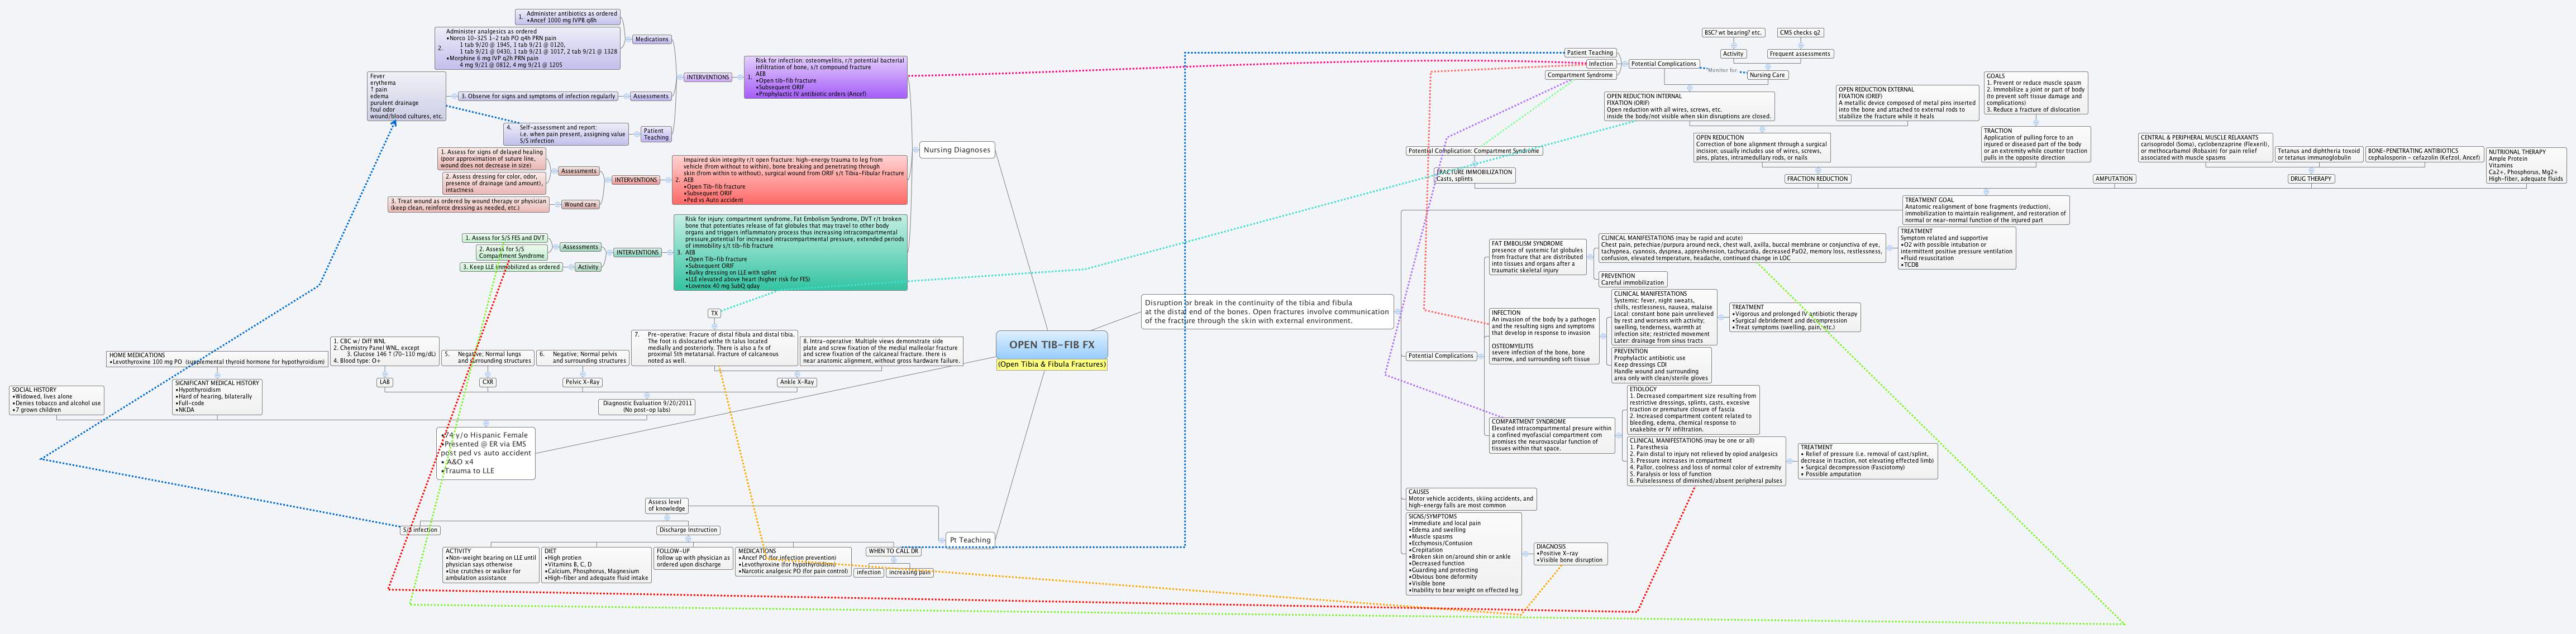Image resolution: width=2576 pixels, height=634 pixels.
Task: Click the WHEN TO CALL DR node
Action: tap(893, 551)
